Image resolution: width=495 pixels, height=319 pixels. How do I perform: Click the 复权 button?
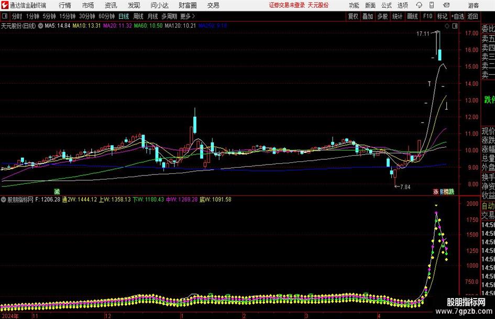click(x=353, y=16)
